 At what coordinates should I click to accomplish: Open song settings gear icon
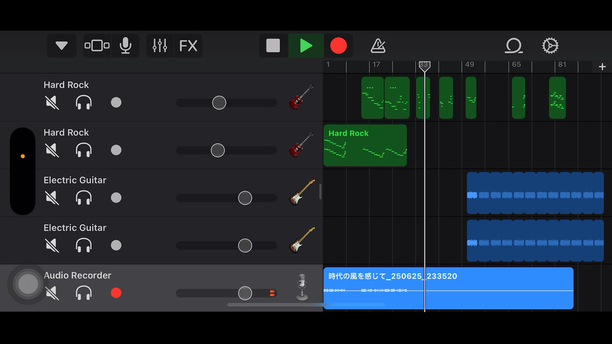point(550,46)
